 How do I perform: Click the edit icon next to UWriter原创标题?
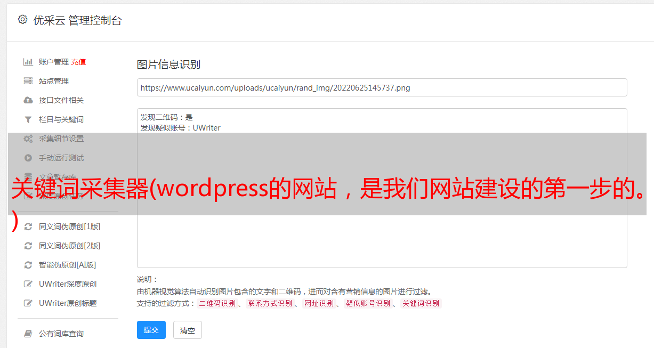(28, 303)
